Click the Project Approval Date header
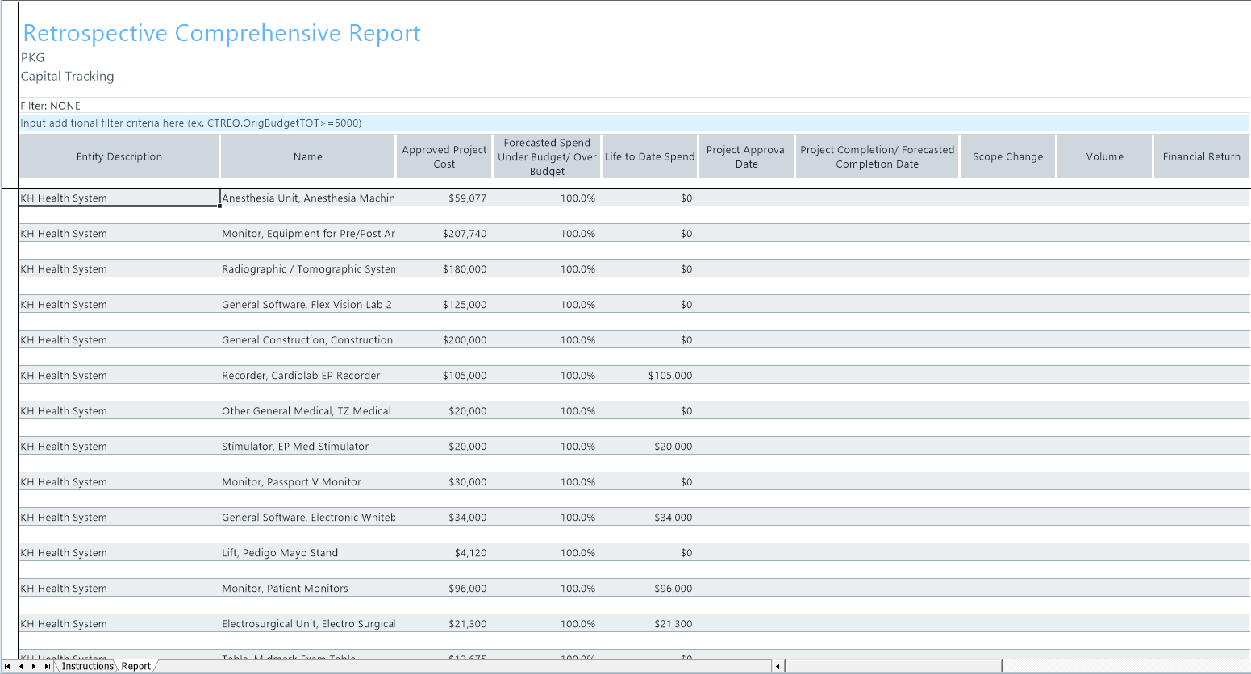Screen dimensions: 1251x674 746,156
